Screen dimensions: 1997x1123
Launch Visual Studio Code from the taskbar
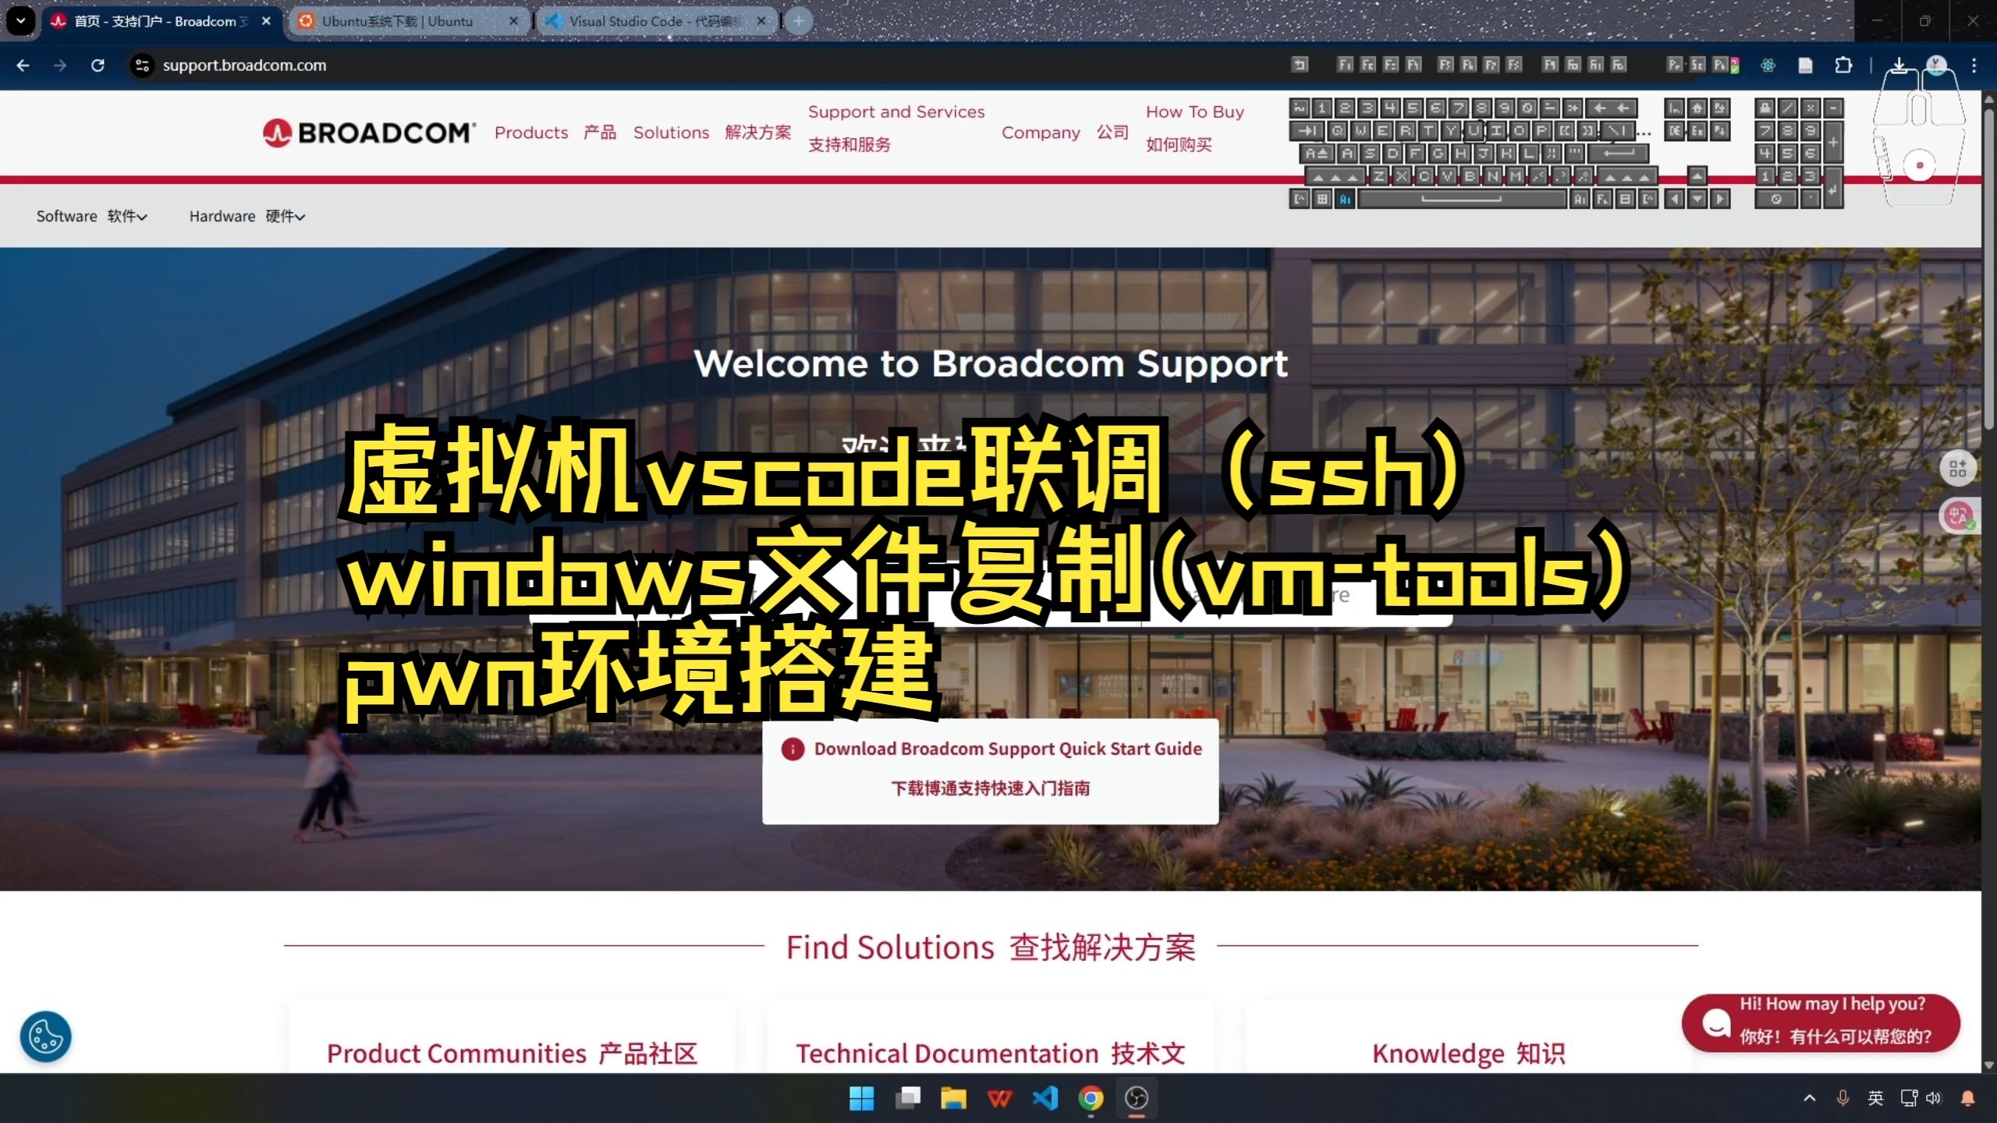(1045, 1098)
